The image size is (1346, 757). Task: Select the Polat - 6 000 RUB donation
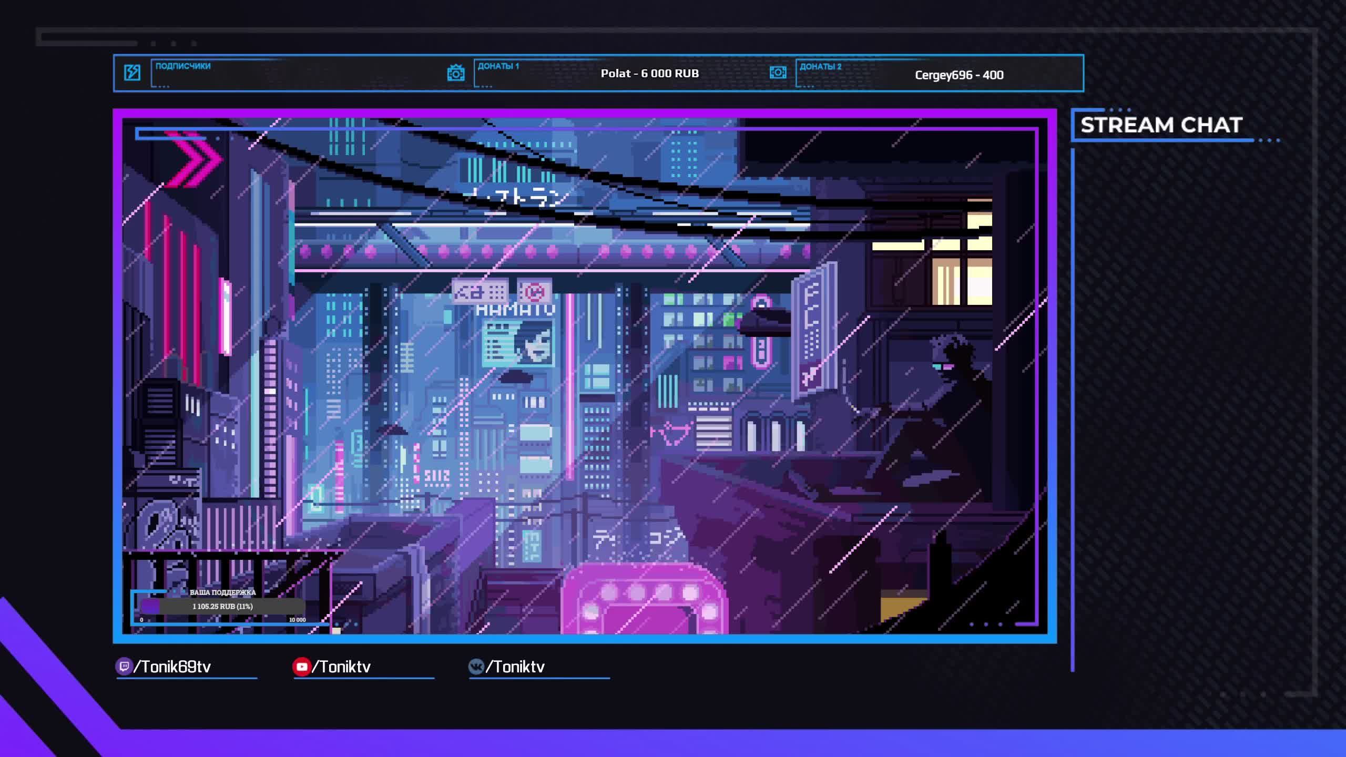point(649,74)
